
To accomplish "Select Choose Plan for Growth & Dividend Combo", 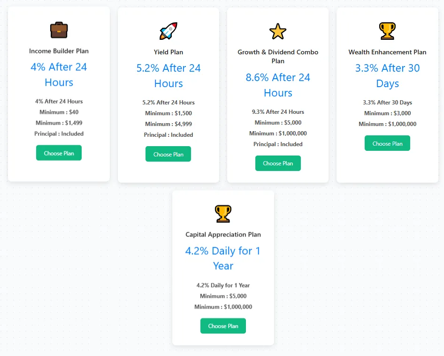I will click(x=278, y=163).
